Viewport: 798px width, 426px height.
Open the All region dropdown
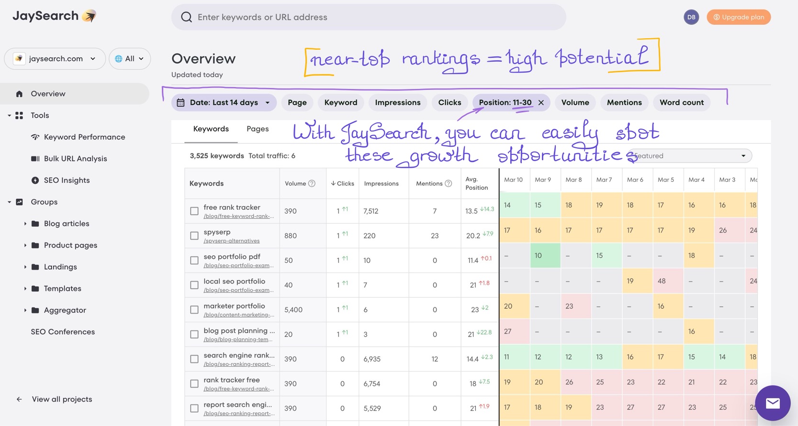click(130, 58)
